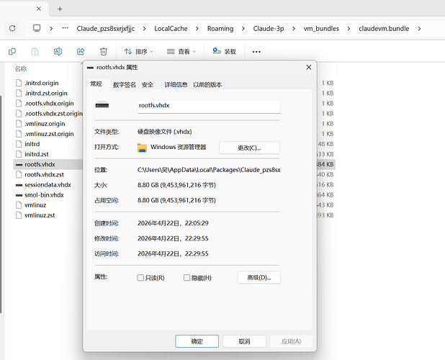Click the 高级(D)... advanced button
This screenshot has width=445, height=360.
259,277
